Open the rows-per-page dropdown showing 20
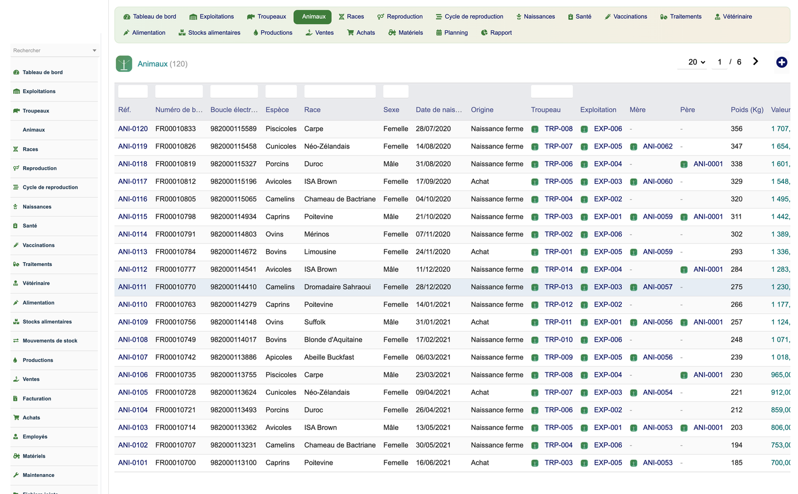The width and height of the screenshot is (798, 494). (x=697, y=62)
